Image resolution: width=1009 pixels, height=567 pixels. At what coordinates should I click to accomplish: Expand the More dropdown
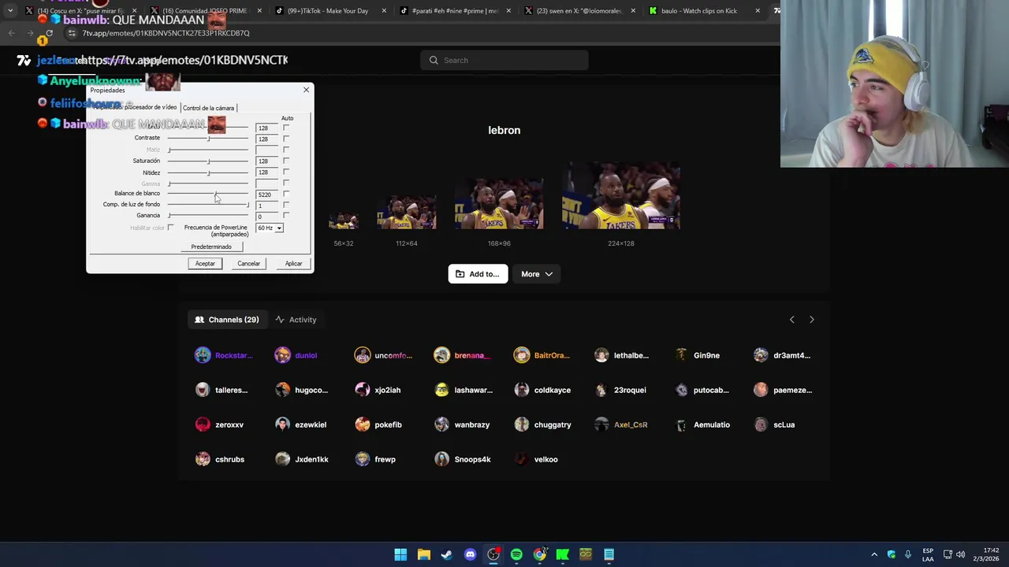[537, 274]
